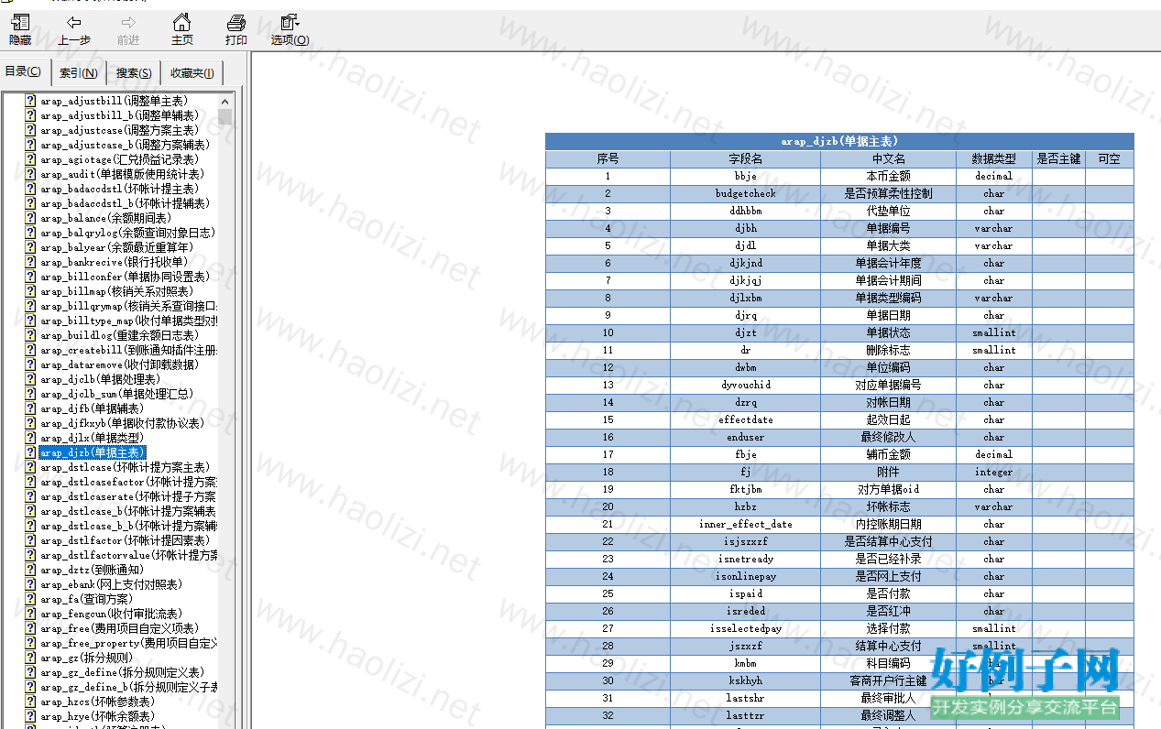The width and height of the screenshot is (1161, 729).
Task: Click the 字段名 column header in table
Action: 745,158
